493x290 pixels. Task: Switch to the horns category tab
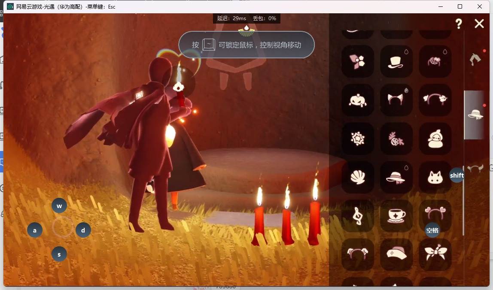point(475,168)
